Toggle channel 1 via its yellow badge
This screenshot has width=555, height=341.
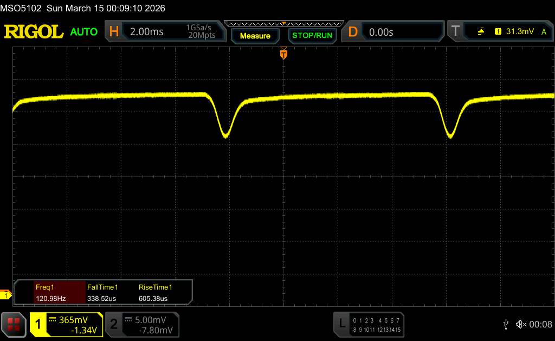coord(38,324)
